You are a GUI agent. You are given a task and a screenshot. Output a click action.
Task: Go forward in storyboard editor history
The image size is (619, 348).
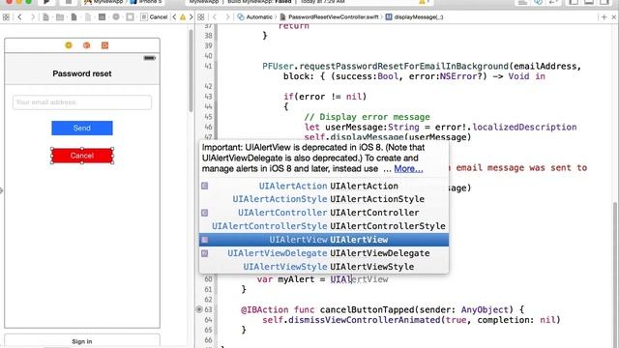pos(33,17)
